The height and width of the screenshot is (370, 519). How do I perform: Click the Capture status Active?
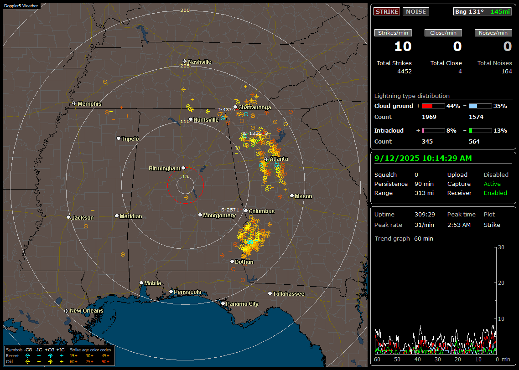[x=492, y=184]
